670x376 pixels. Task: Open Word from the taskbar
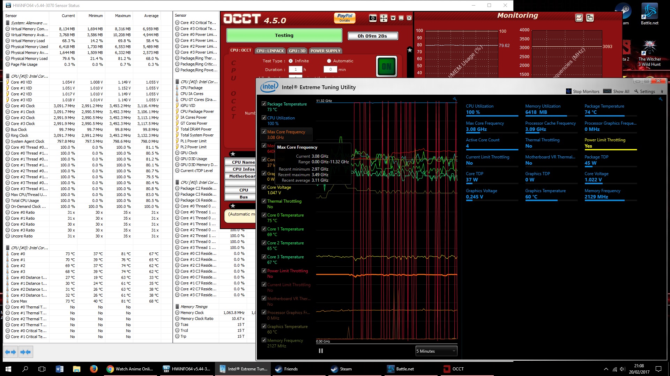(59, 369)
